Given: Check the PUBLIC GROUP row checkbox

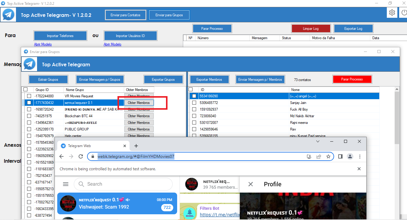Looking at the screenshot, I should [29, 129].
